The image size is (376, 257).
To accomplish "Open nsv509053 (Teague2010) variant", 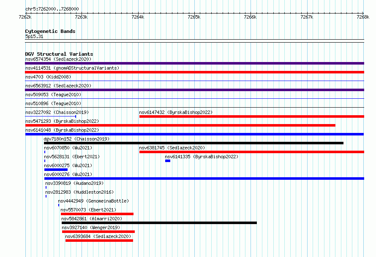I will [53, 95].
